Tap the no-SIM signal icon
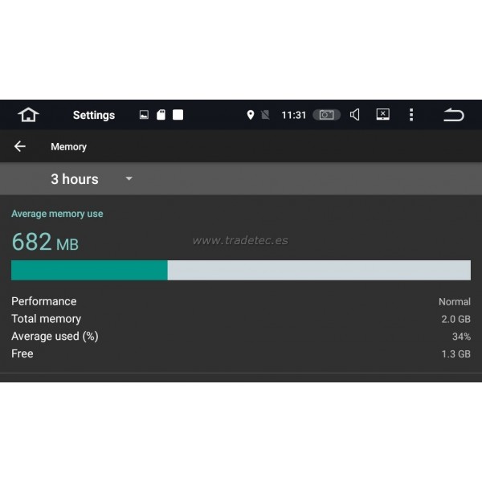The height and width of the screenshot is (482, 482). click(265, 115)
